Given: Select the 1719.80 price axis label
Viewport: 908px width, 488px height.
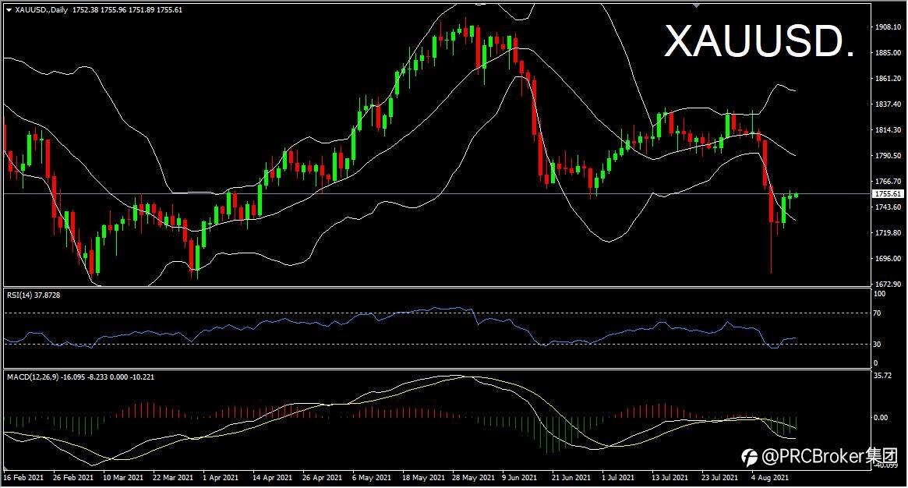Looking at the screenshot, I should (x=888, y=233).
